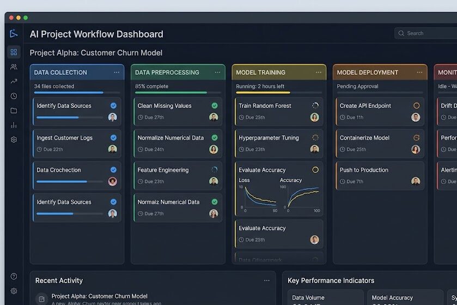Viewport: 457px width, 305px height.
Task: Click the spinner status on Train Random Forest
Action: [x=315, y=106]
